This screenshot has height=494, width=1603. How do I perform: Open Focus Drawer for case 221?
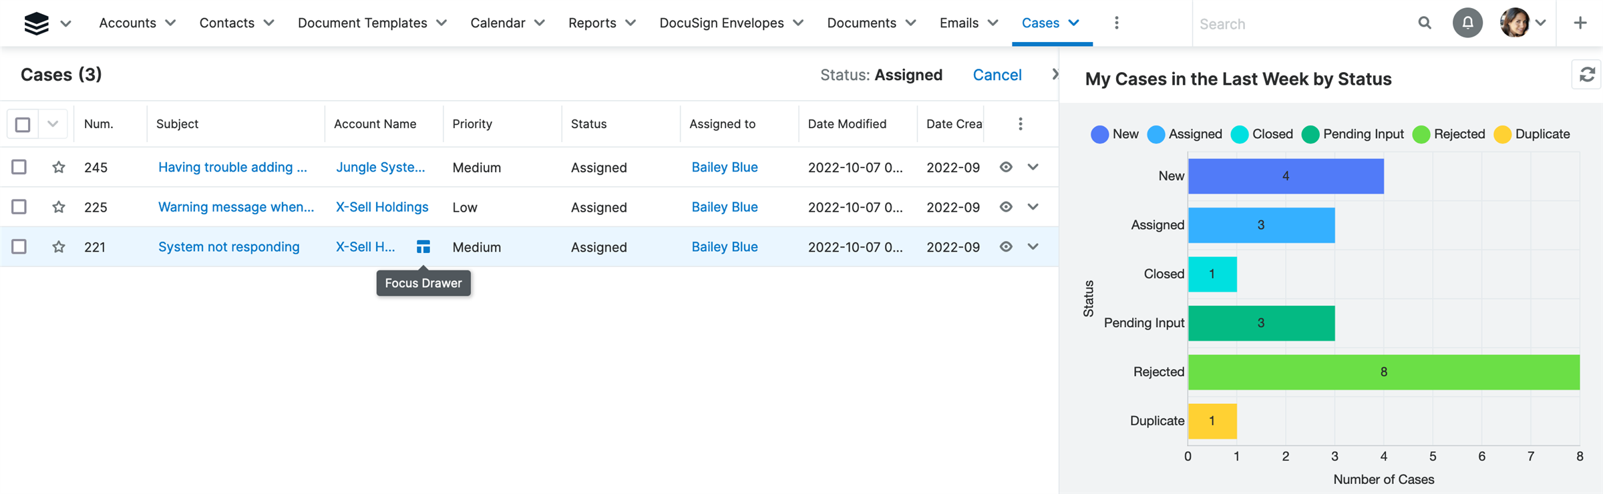point(423,247)
